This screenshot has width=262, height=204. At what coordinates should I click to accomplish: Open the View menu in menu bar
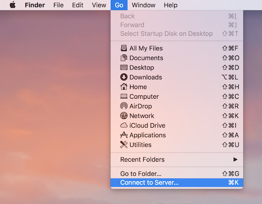coord(99,5)
